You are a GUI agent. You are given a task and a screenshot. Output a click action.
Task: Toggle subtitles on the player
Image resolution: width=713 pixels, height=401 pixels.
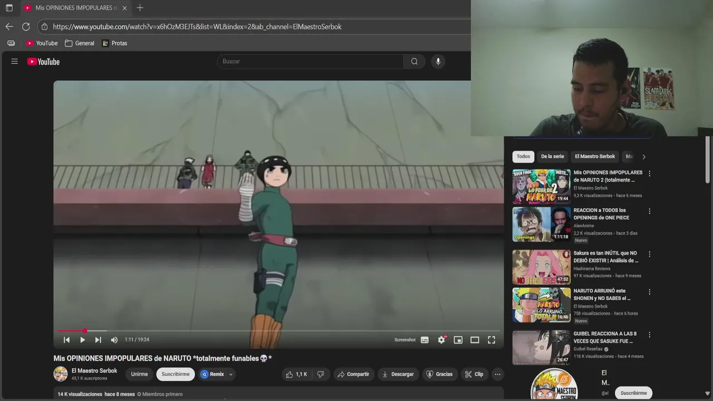point(424,340)
